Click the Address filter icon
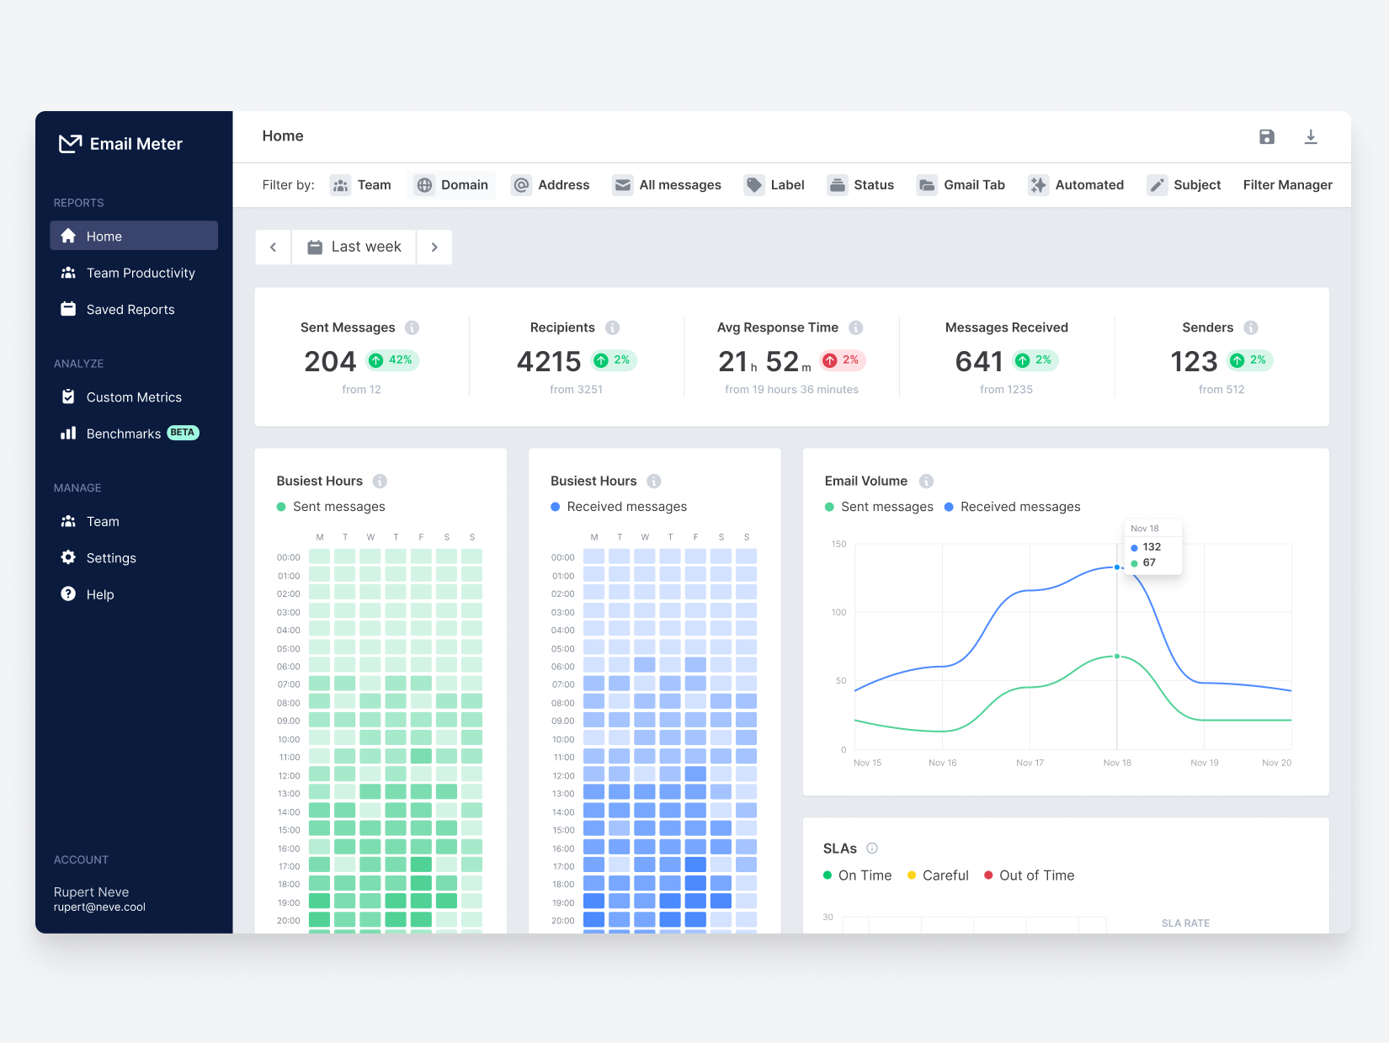Screen dimensions: 1389x1043 click(522, 184)
